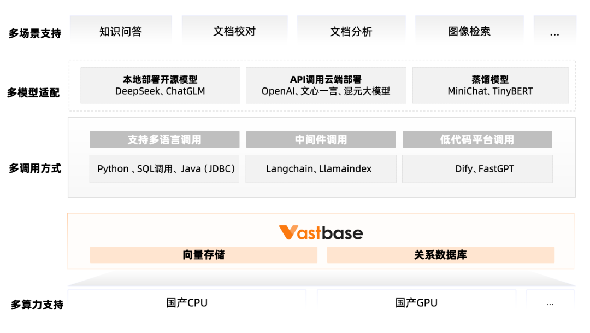Click the 多调用方式 row label

(x=35, y=168)
